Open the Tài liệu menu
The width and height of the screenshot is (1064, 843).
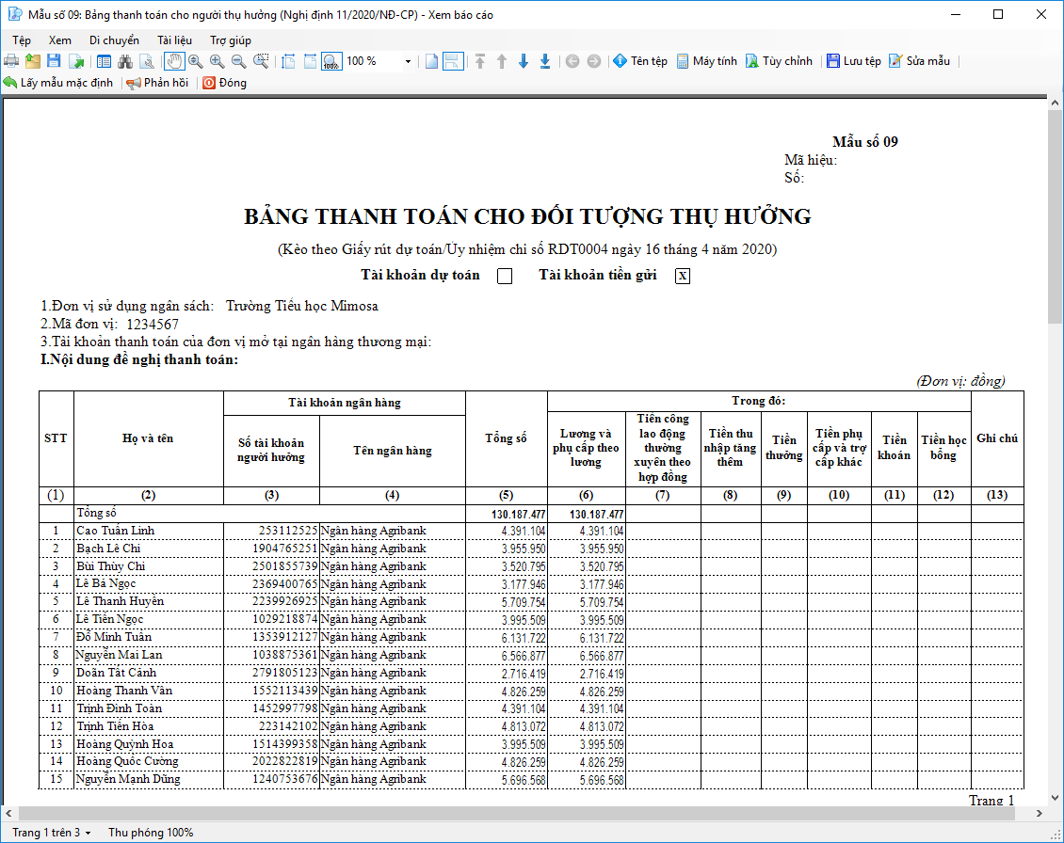tap(174, 40)
